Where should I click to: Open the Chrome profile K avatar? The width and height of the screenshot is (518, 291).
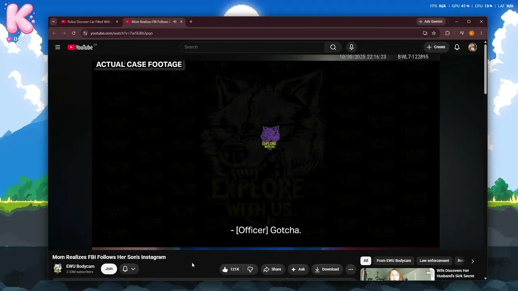pyautogui.click(x=471, y=33)
